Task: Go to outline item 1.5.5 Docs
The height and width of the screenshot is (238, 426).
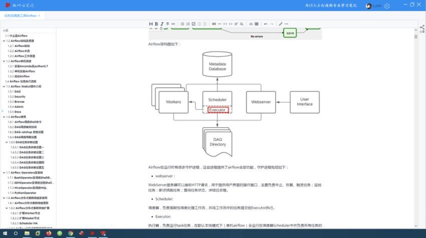Action: [15, 111]
